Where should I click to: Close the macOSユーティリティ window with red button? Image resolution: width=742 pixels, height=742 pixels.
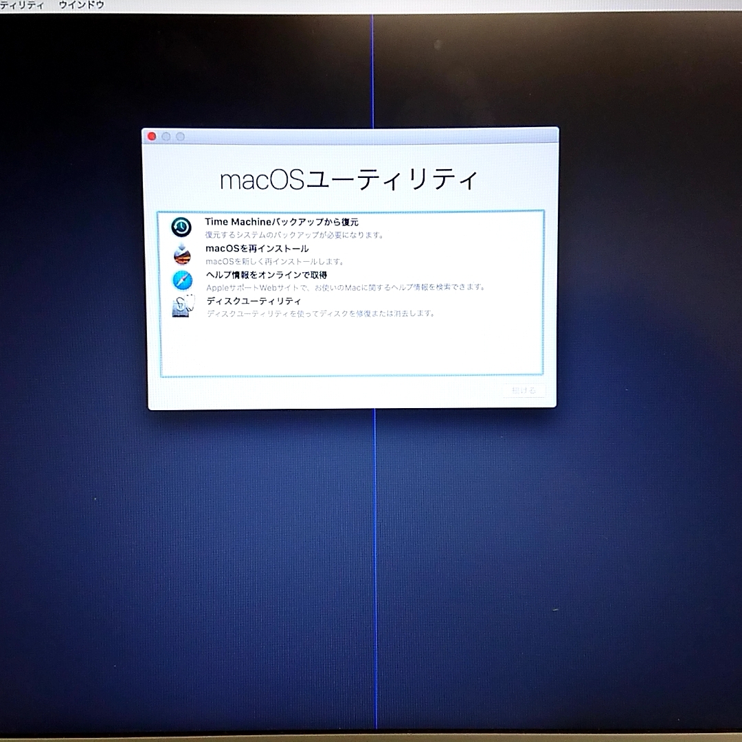(152, 136)
